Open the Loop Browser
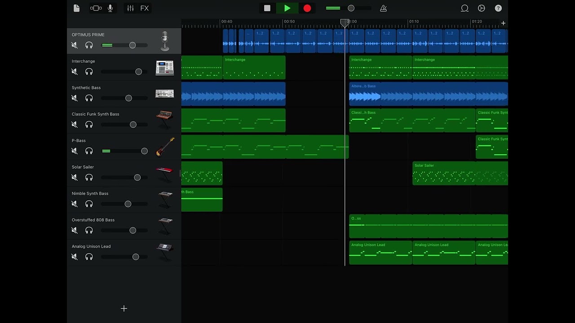575x323 pixels. pos(464,8)
